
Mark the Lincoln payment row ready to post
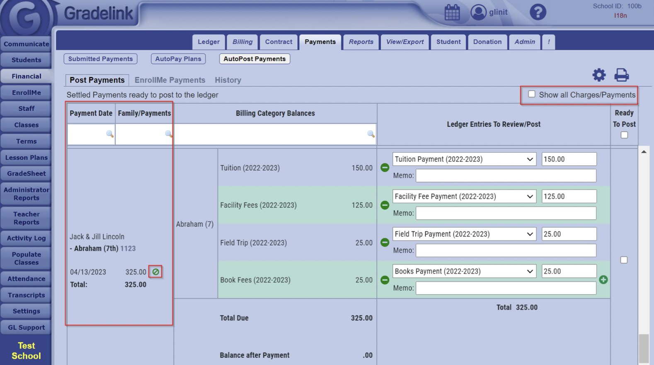[x=624, y=260]
